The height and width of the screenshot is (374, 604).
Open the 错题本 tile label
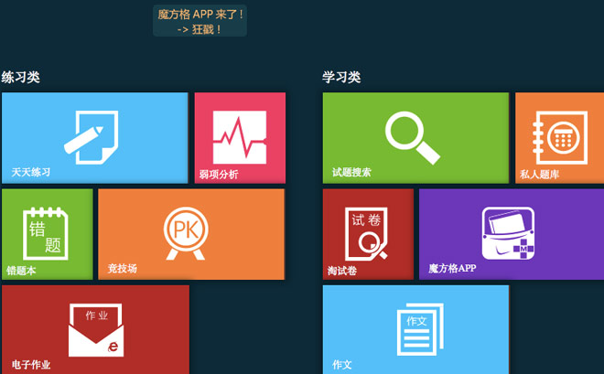[x=21, y=271]
